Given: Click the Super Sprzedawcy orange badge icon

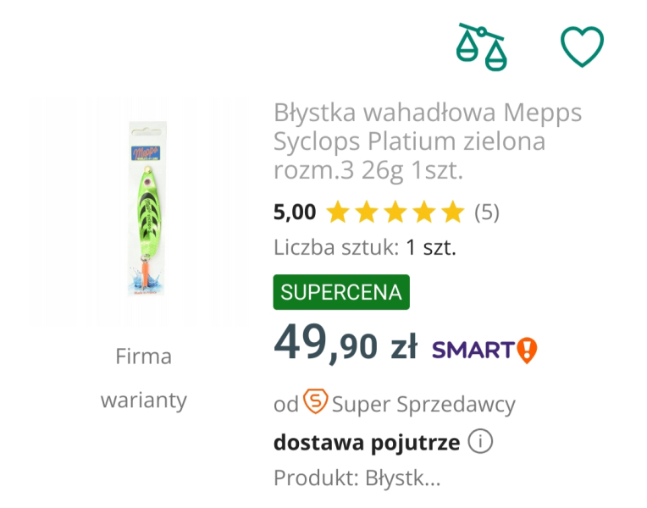Looking at the screenshot, I should pyautogui.click(x=315, y=401).
